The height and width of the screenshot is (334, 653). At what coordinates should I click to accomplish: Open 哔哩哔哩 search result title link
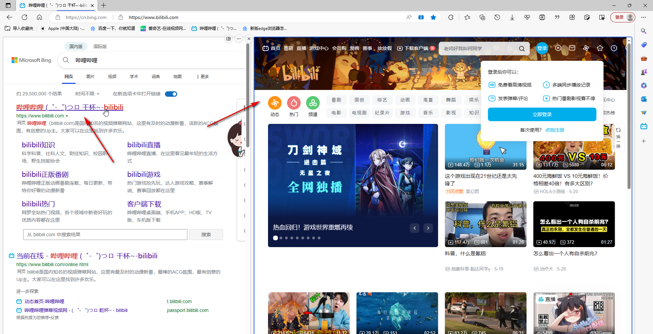pyautogui.click(x=70, y=107)
